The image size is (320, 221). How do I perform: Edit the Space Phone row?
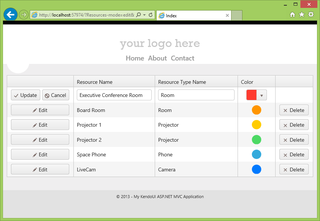[40, 154]
